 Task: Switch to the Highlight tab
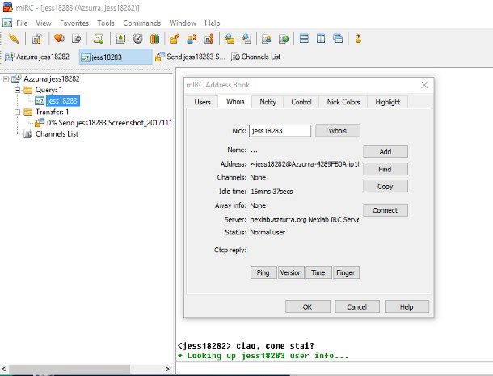coord(388,102)
